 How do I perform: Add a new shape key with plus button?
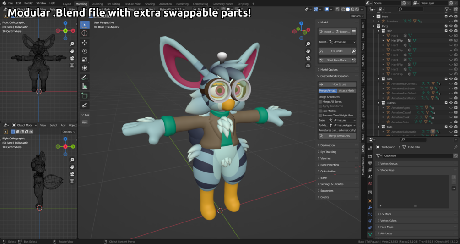[x=454, y=177]
